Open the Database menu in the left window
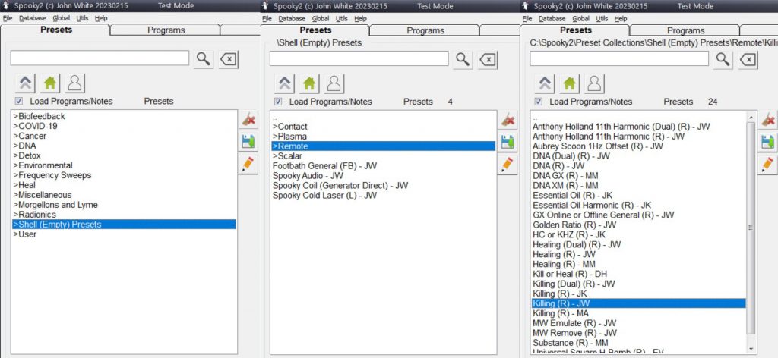This screenshot has height=358, width=778. click(32, 18)
